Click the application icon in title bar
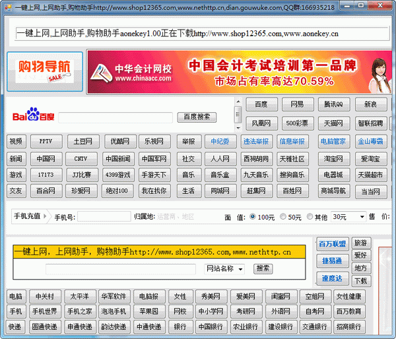 (x=8, y=7)
